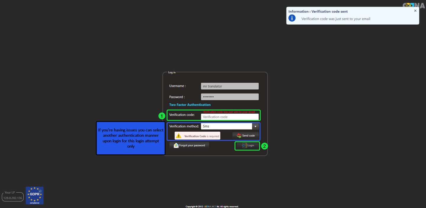
Task: Focus the Verification code input field
Action: click(x=230, y=117)
